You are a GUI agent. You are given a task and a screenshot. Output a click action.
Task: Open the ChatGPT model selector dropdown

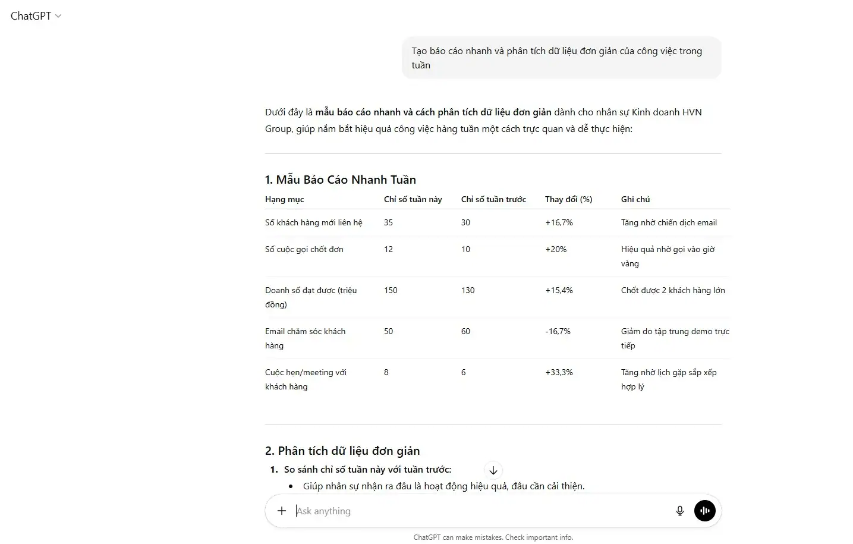(36, 16)
